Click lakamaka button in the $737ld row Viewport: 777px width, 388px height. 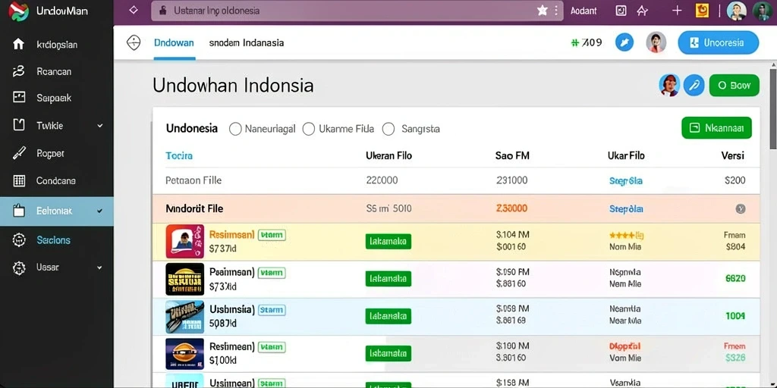[x=388, y=241]
